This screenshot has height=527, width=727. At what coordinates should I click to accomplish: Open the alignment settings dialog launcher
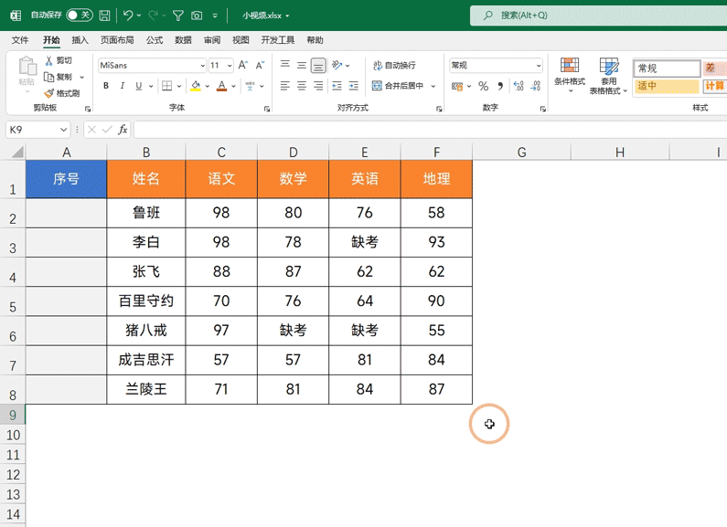click(x=439, y=109)
